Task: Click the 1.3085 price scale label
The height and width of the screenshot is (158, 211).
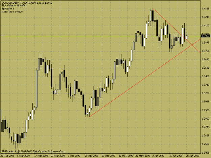Action: coord(206,102)
